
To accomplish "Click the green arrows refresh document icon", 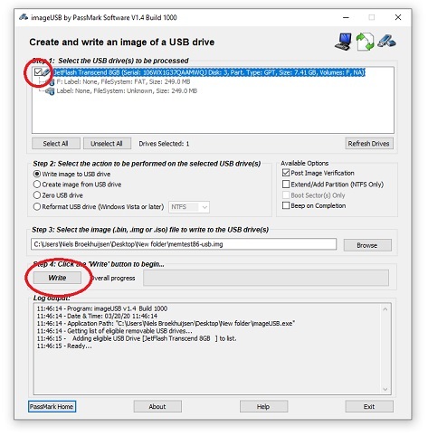I will 365,42.
